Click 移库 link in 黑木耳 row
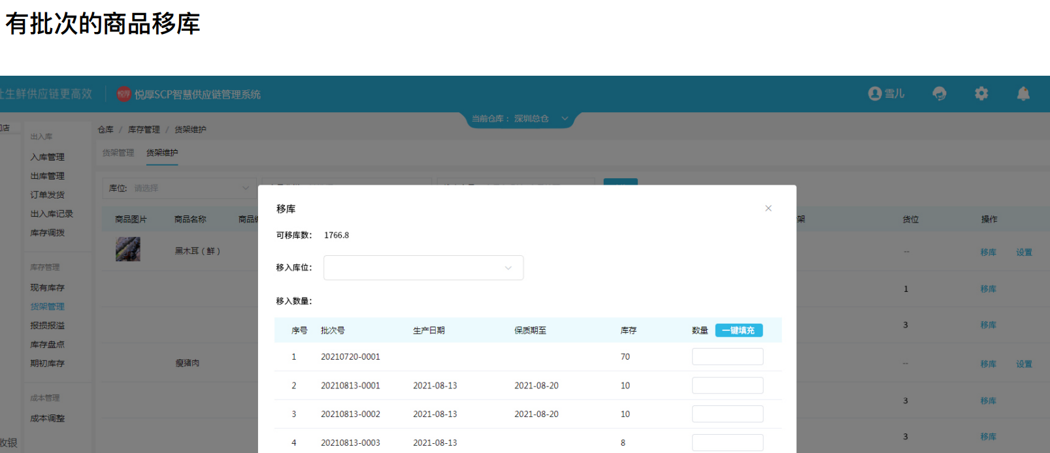1050x453 pixels. [x=988, y=253]
